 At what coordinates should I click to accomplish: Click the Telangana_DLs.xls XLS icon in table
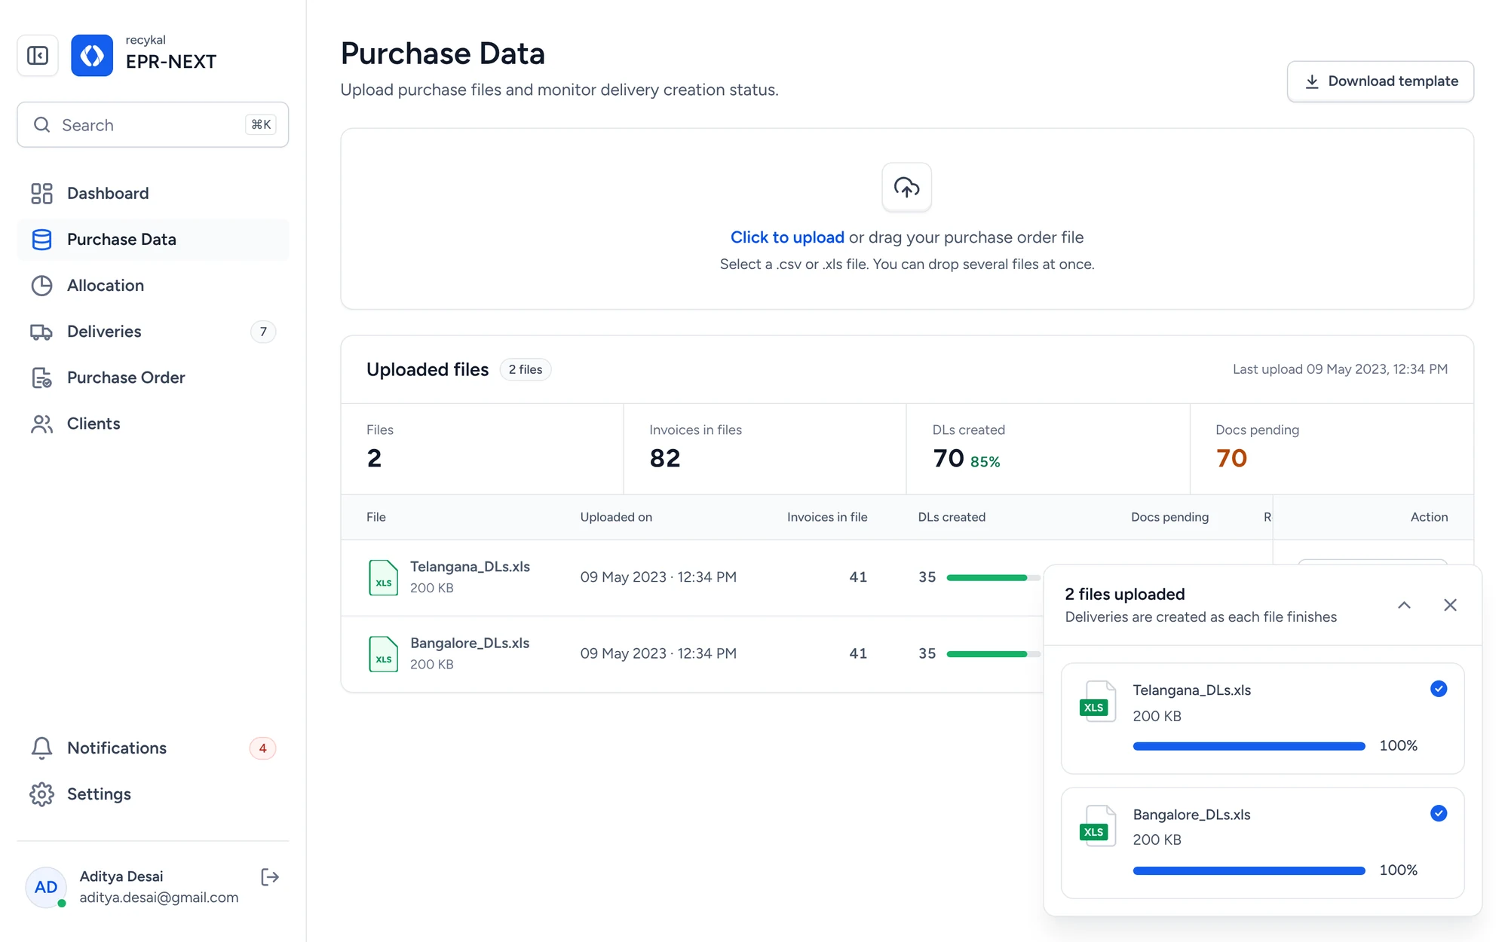point(383,577)
